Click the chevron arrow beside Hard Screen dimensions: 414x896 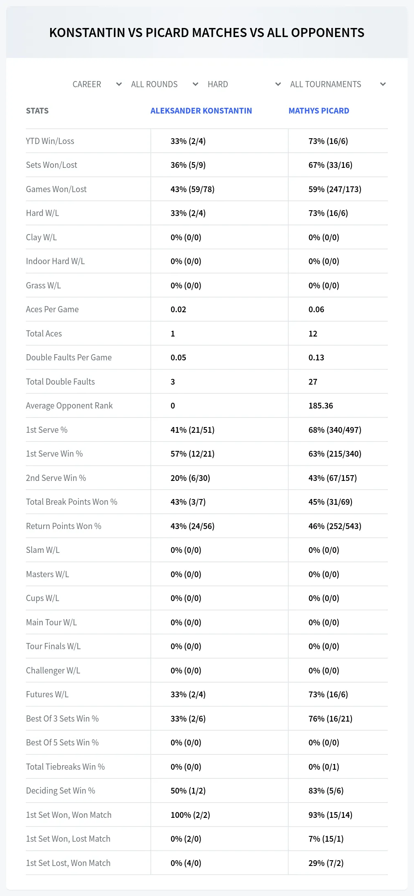pyautogui.click(x=278, y=84)
